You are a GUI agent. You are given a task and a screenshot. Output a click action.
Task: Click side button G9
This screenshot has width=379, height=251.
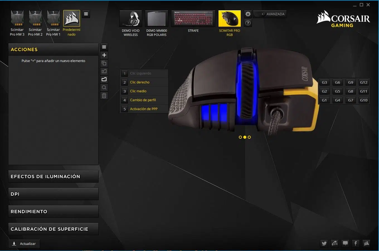tap(351, 82)
